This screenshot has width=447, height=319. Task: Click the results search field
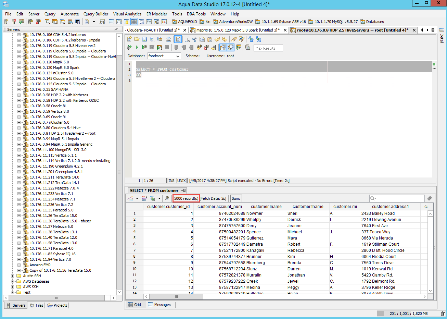pyautogui.click(x=397, y=198)
